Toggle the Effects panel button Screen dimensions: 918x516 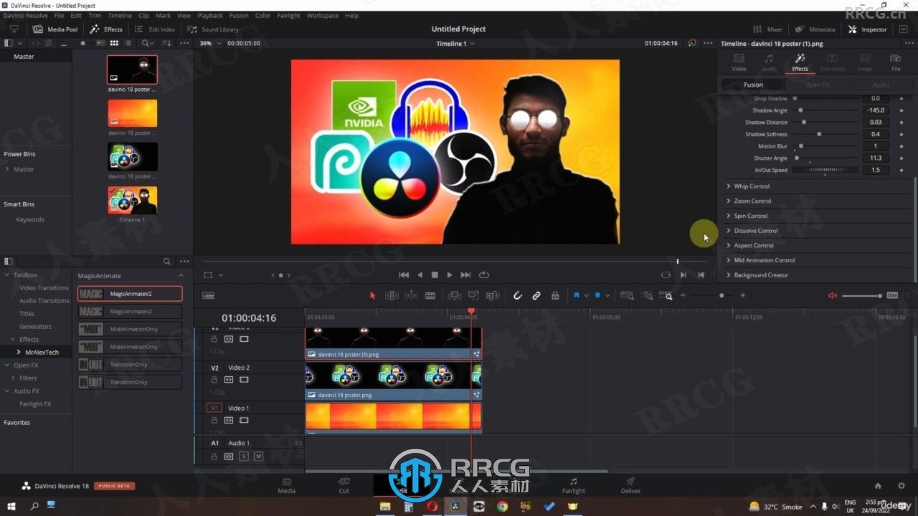[106, 29]
